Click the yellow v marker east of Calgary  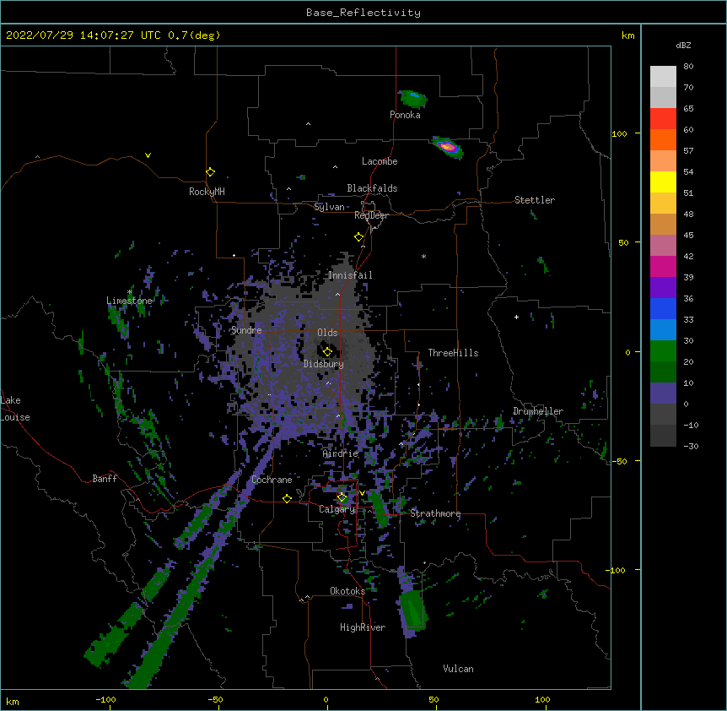[362, 493]
